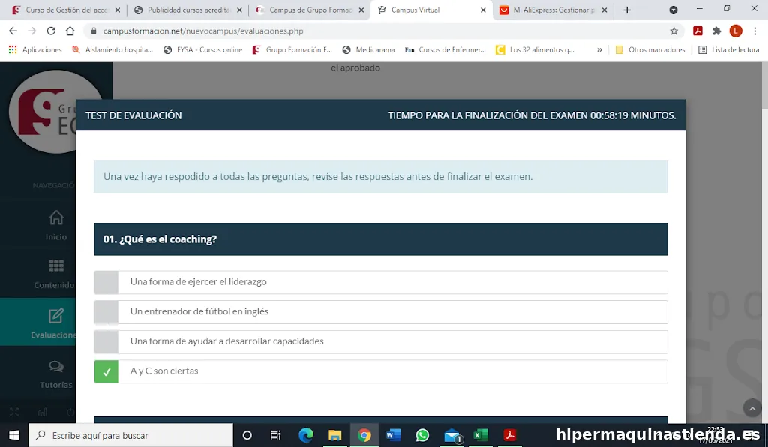Select answer Una forma de ejercer el liderazgo
This screenshot has width=768, height=447.
click(x=380, y=282)
